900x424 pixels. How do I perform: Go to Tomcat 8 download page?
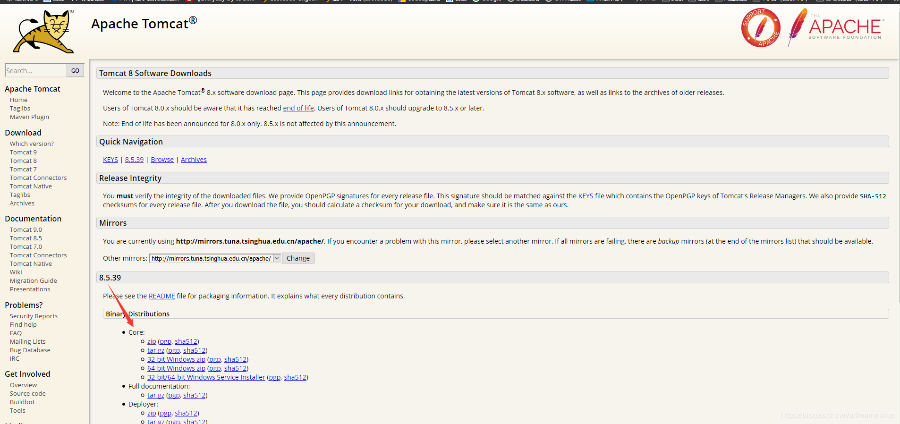23,161
